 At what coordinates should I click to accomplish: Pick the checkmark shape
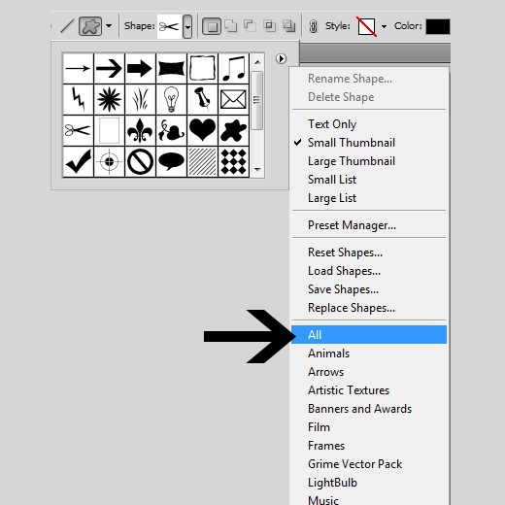78,161
